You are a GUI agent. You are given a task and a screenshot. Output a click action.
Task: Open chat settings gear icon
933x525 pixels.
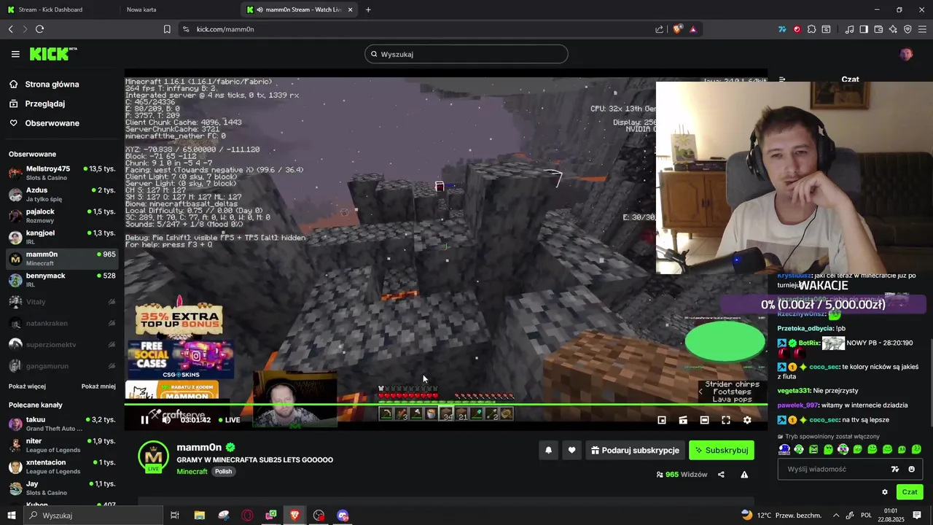[x=885, y=492]
